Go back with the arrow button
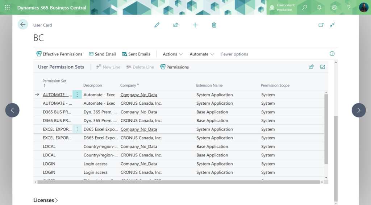Screen dimensions: 371x205 [23, 24]
